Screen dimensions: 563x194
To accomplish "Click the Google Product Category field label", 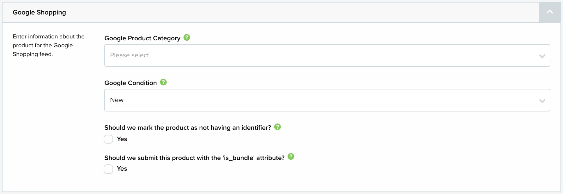I will pyautogui.click(x=142, y=38).
